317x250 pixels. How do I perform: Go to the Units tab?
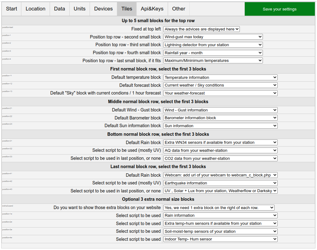[80, 9]
